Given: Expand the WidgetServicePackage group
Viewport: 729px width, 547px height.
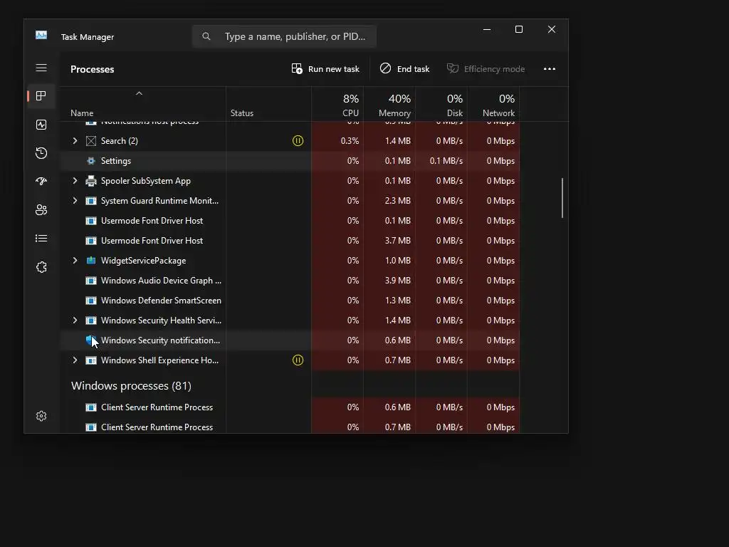Looking at the screenshot, I should pos(75,261).
